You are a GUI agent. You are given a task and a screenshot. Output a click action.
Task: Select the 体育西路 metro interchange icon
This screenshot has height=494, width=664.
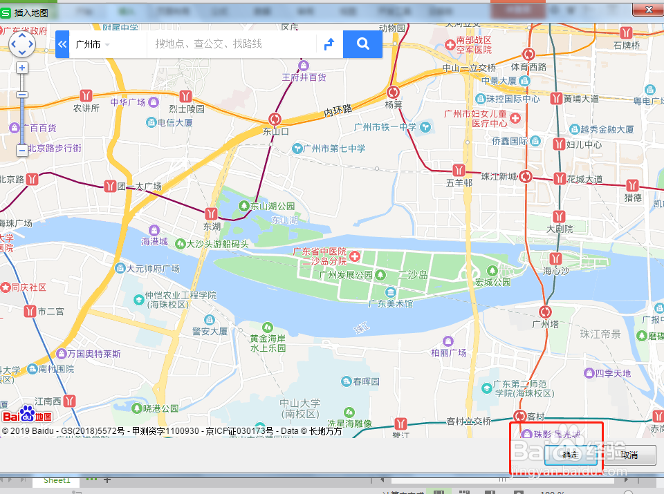point(528,54)
